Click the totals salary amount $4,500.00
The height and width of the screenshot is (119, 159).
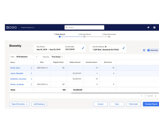78,90
